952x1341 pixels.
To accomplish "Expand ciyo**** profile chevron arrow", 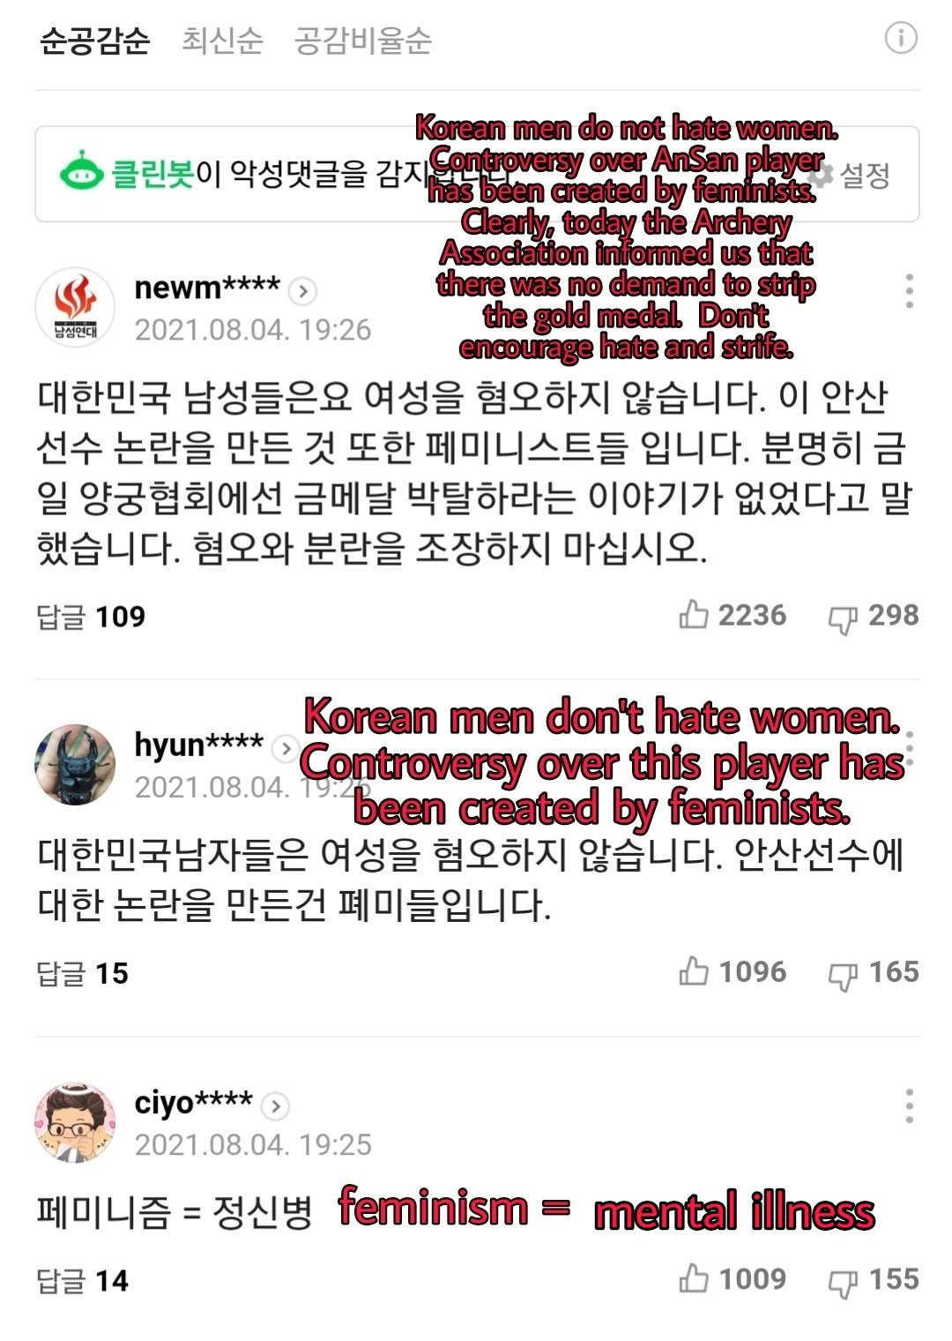I will tap(276, 1105).
